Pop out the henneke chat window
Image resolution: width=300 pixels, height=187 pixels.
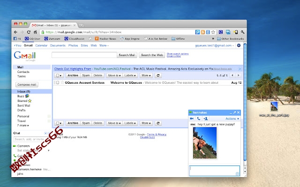234,112
